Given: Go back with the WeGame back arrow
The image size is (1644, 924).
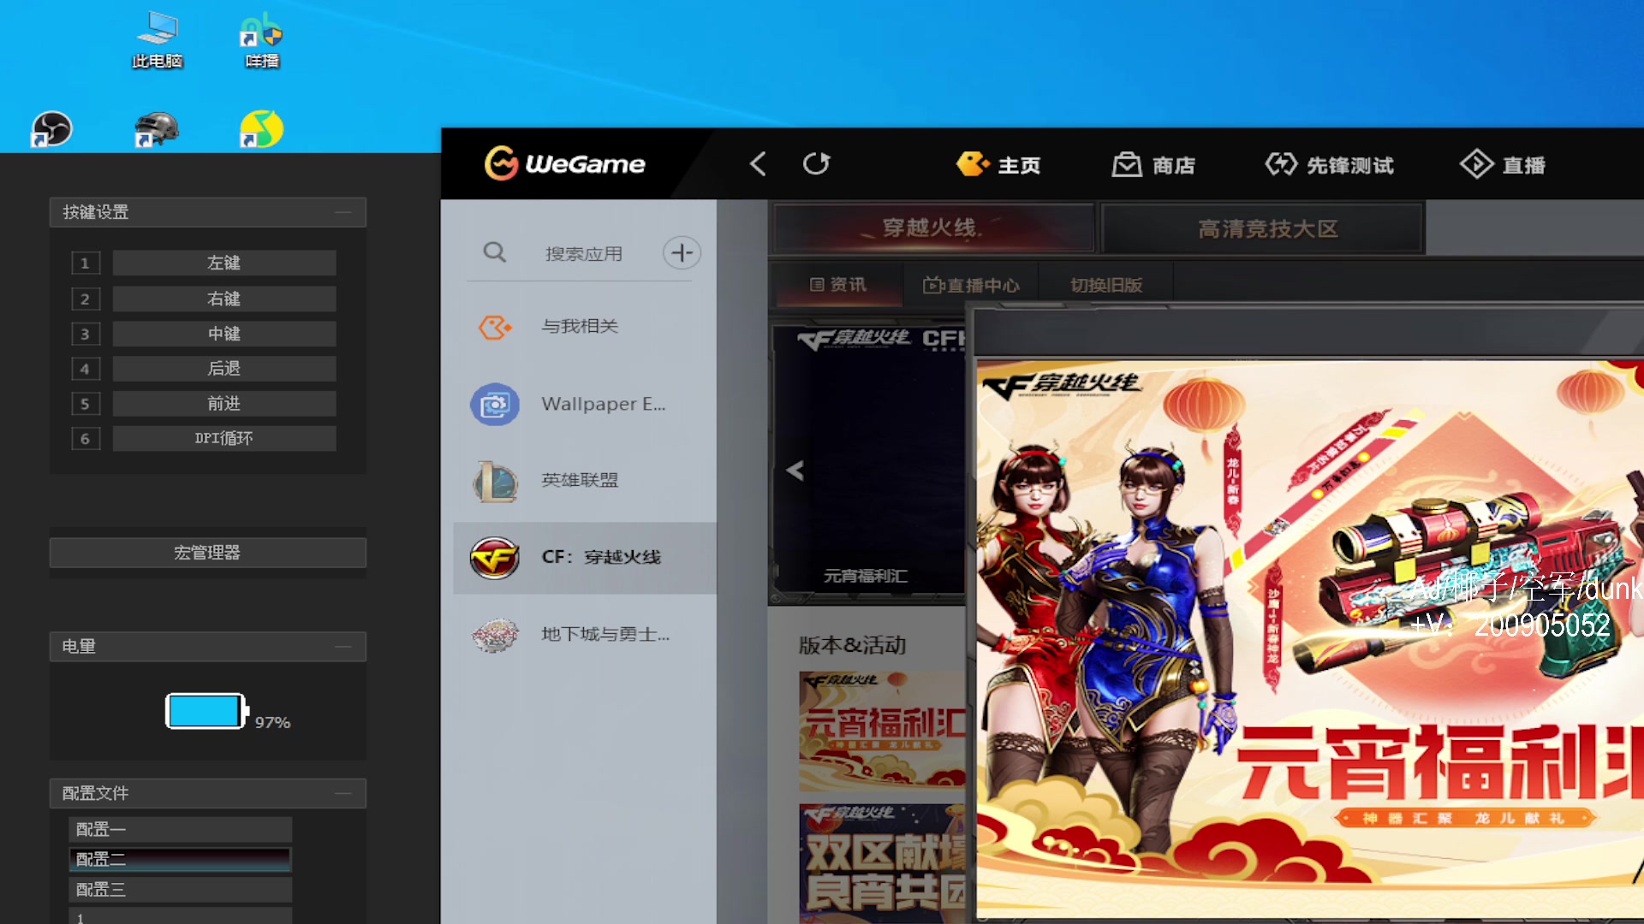Looking at the screenshot, I should pos(758,163).
